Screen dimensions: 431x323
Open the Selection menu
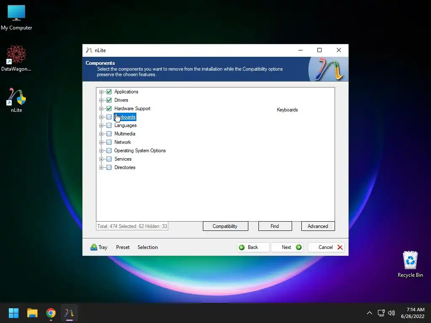148,247
